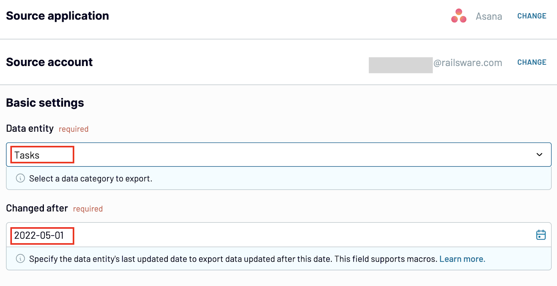Expand the Data entity dropdown chevron
Image resolution: width=557 pixels, height=286 pixels.
coord(539,155)
